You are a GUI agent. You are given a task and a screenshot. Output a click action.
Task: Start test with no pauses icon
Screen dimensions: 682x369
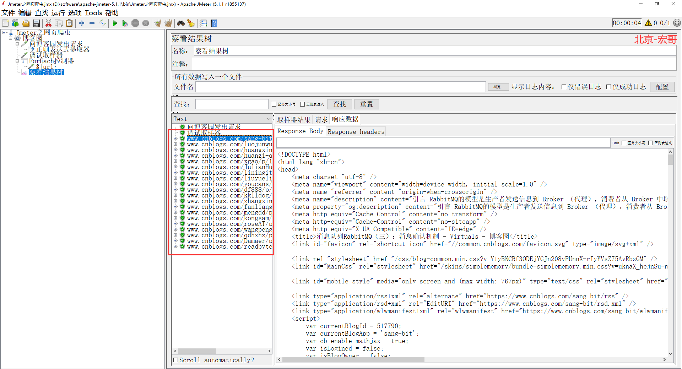coord(125,23)
